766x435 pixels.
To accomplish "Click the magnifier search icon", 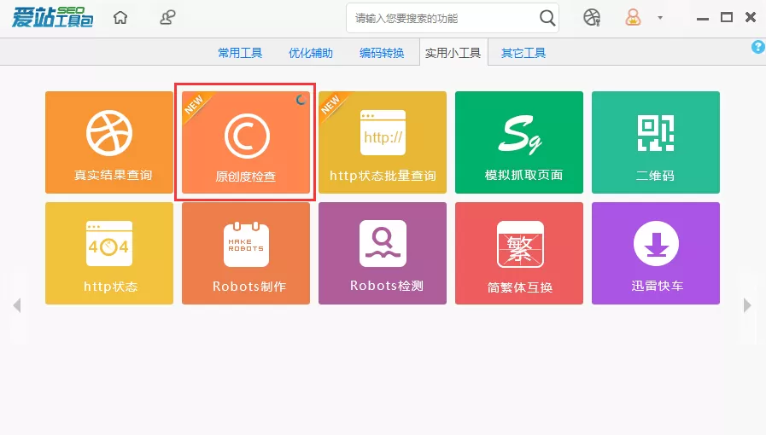I will click(547, 19).
